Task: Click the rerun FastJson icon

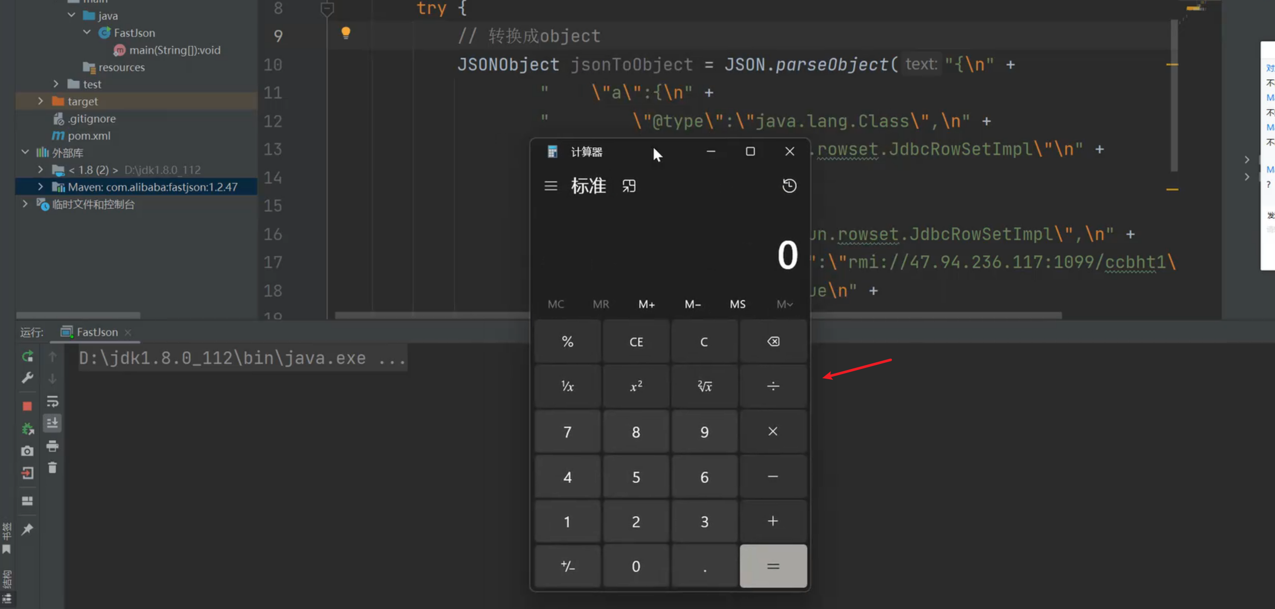Action: 27,356
